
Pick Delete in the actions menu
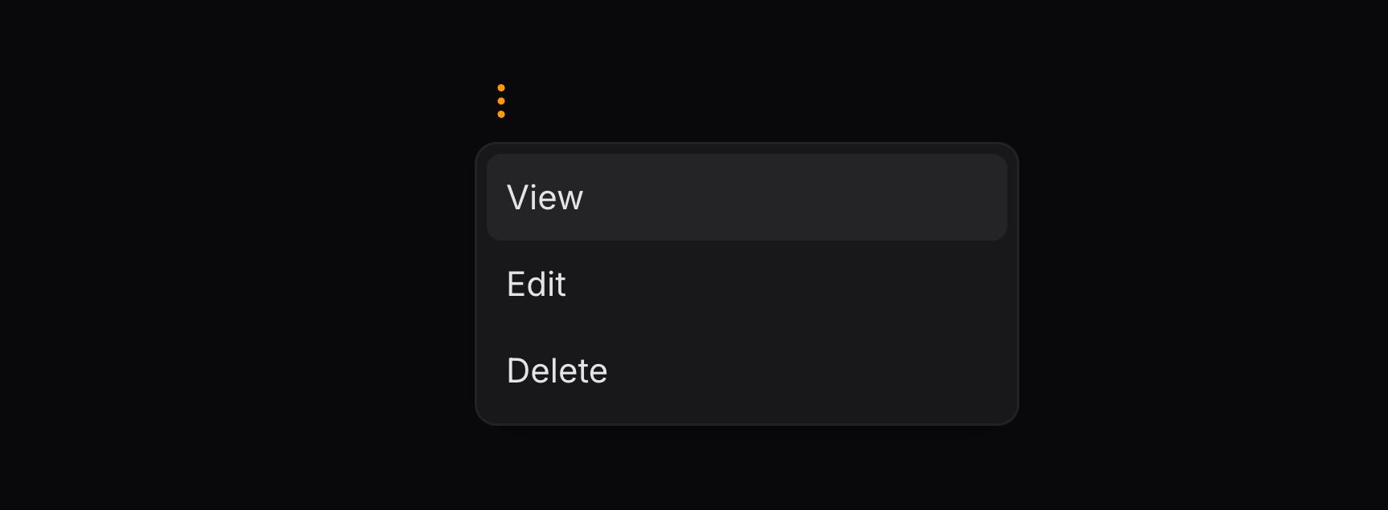point(746,370)
